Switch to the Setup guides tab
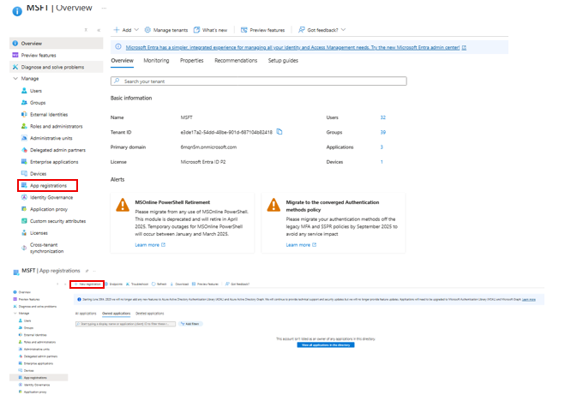This screenshot has width=583, height=401. click(283, 61)
